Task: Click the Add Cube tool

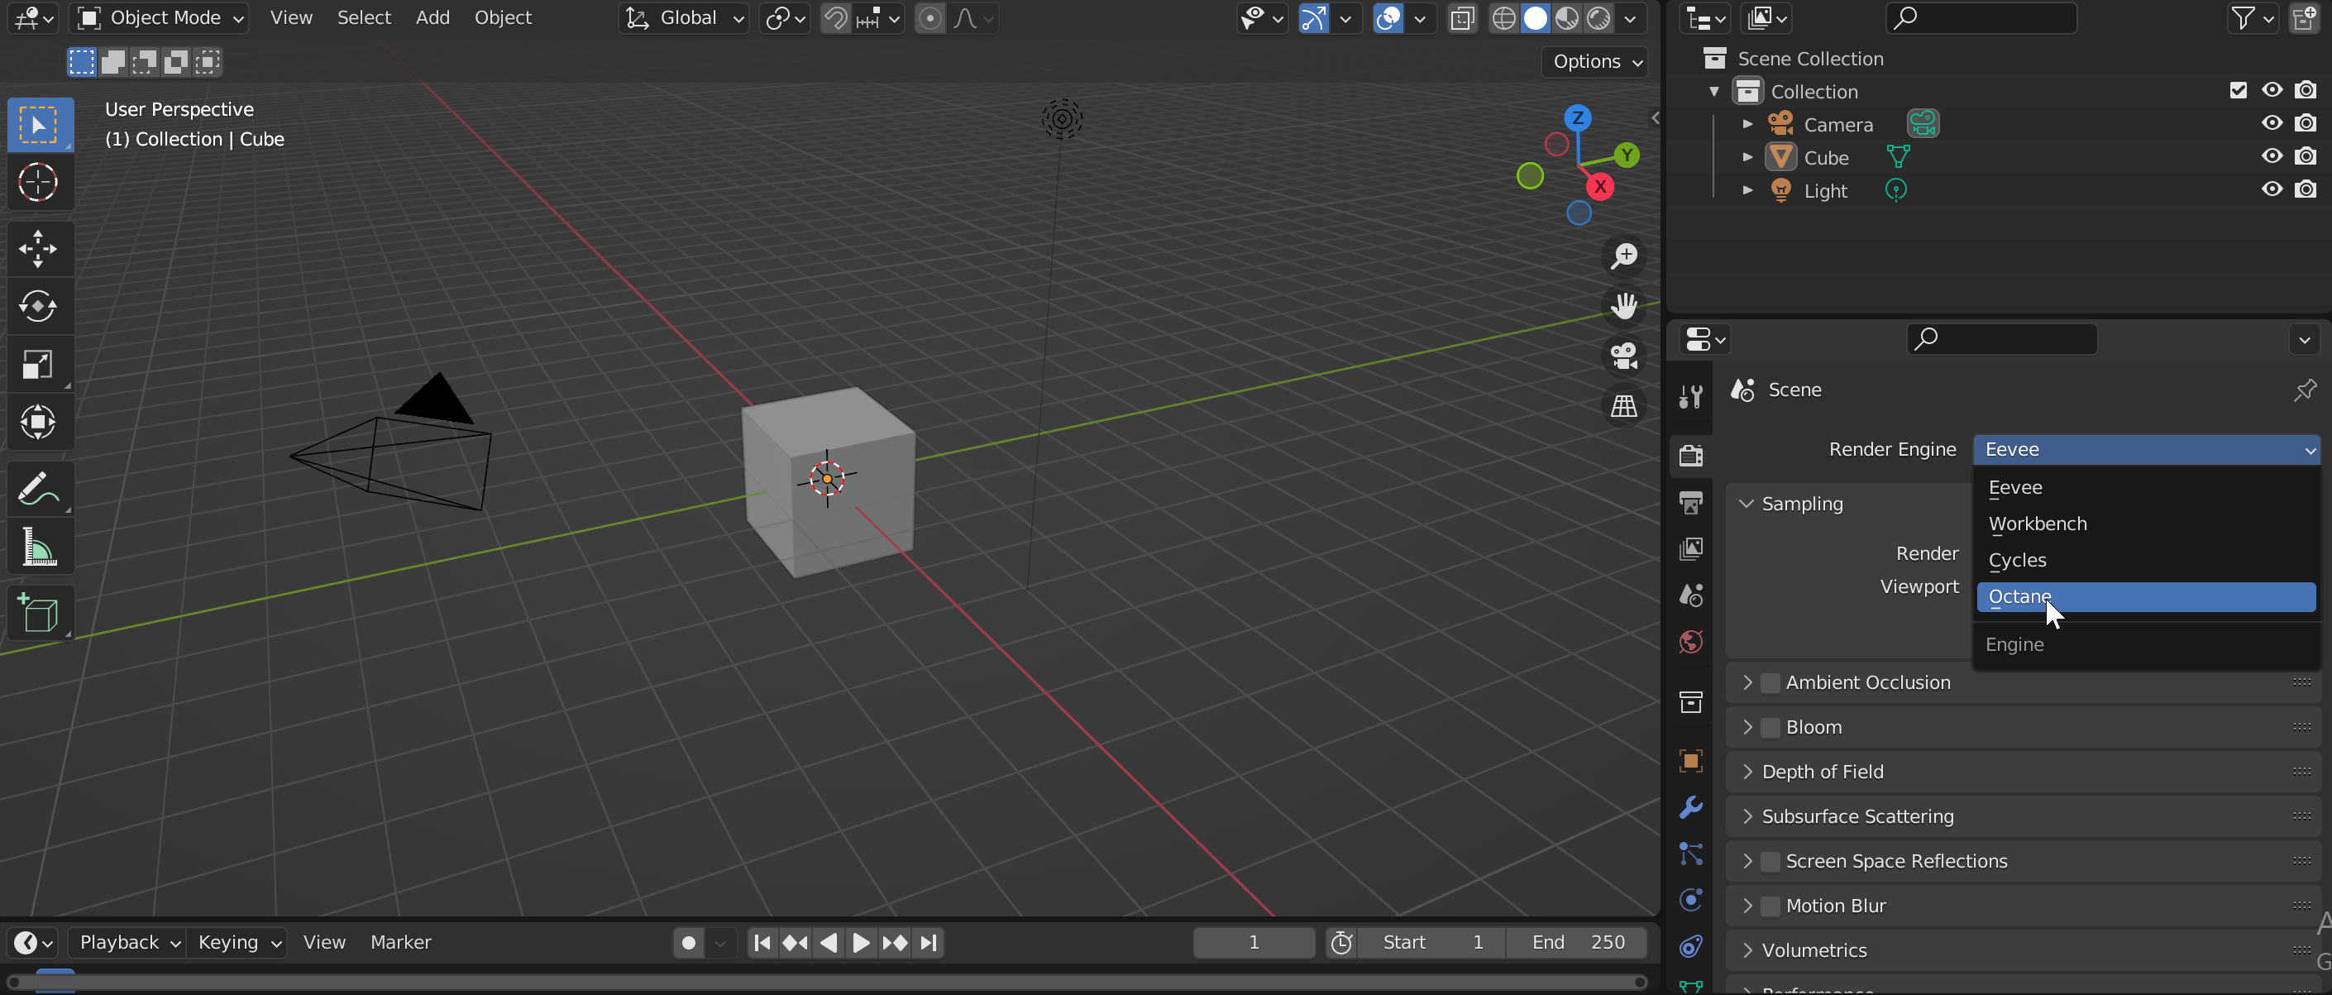Action: pyautogui.click(x=38, y=614)
